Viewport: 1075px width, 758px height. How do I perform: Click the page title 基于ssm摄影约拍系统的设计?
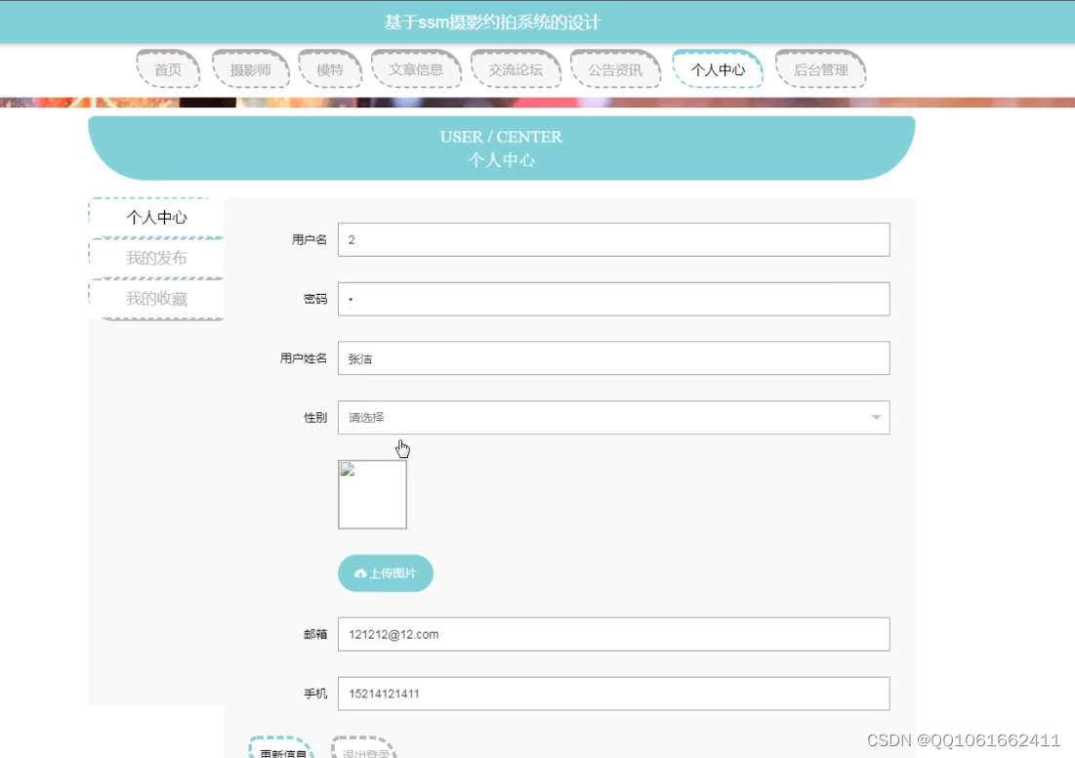492,21
